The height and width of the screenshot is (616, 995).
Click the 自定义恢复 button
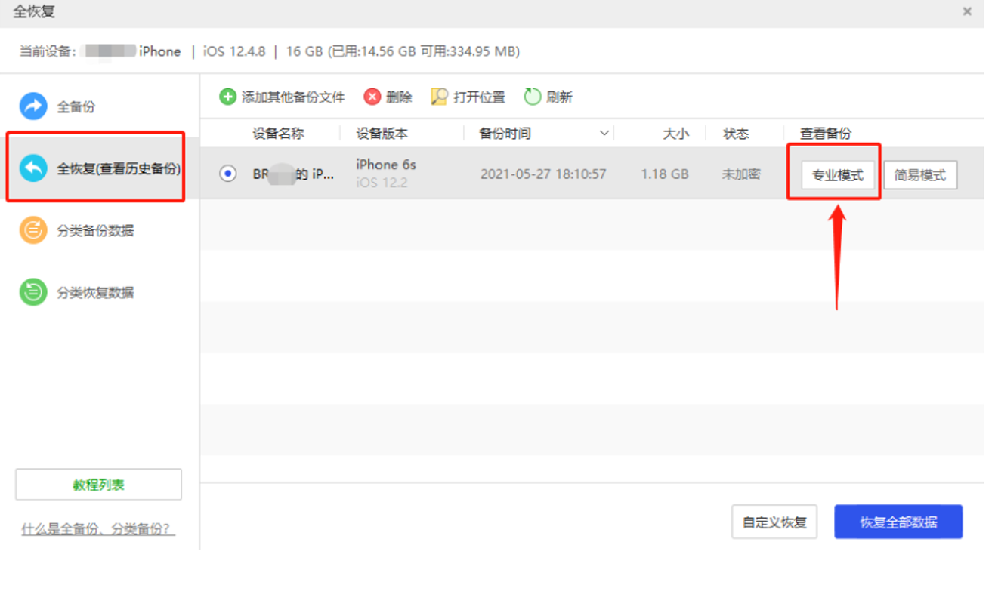click(774, 522)
